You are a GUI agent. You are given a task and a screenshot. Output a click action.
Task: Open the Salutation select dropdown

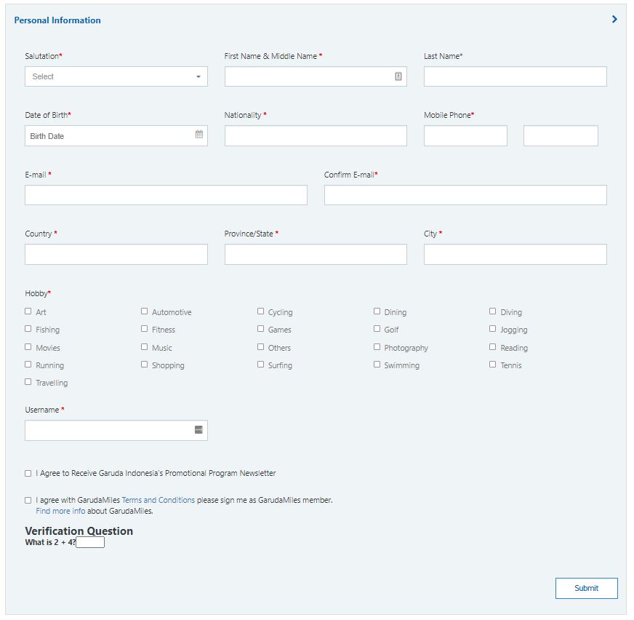tap(116, 76)
